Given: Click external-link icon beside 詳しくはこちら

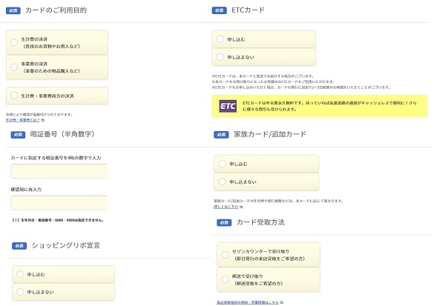Looking at the screenshot, I should tap(241, 207).
